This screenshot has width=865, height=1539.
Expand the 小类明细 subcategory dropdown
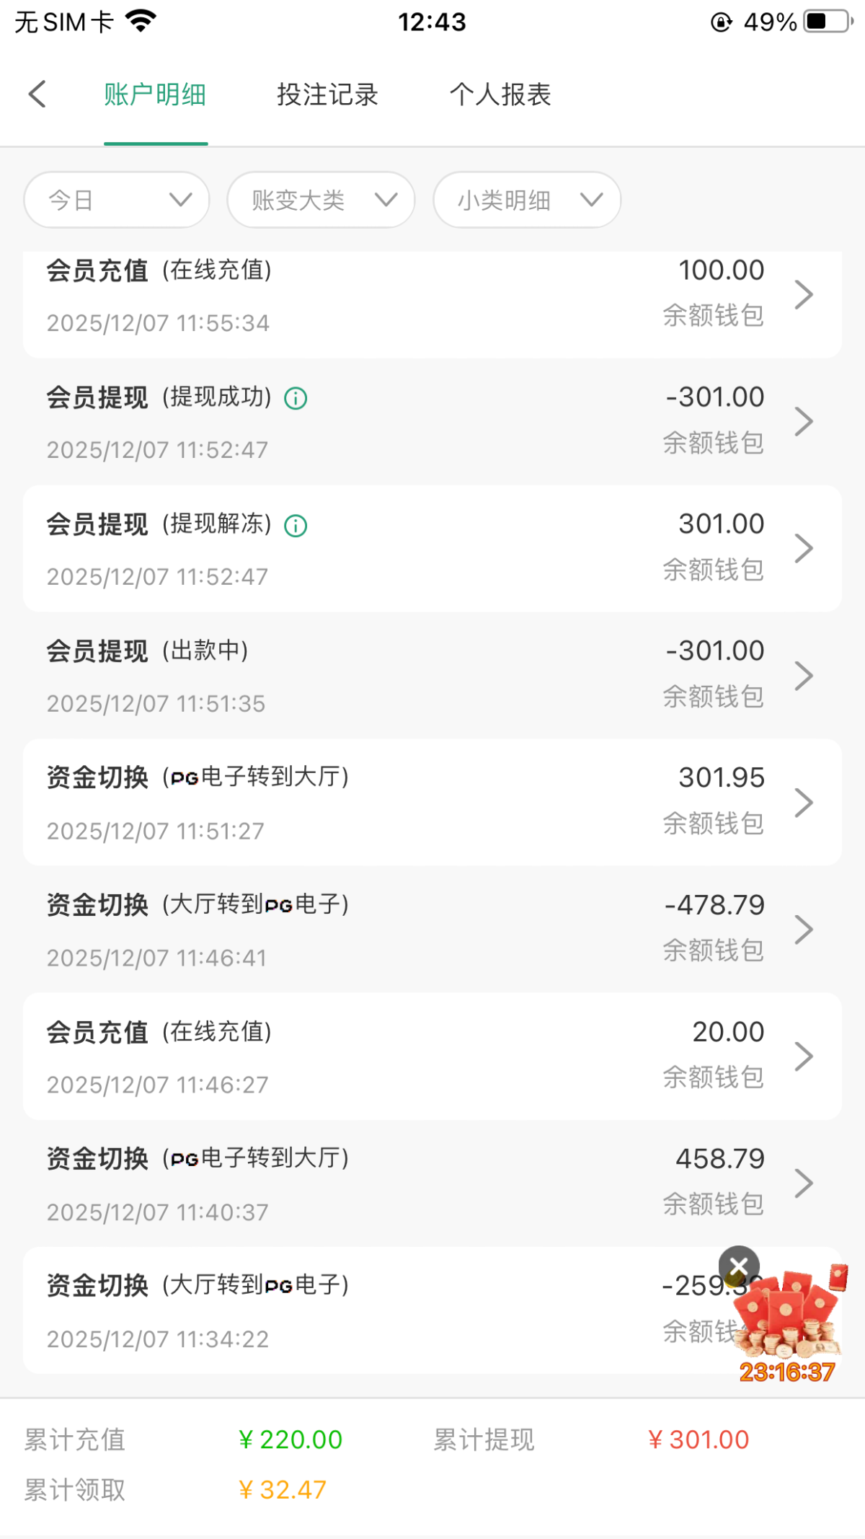527,200
